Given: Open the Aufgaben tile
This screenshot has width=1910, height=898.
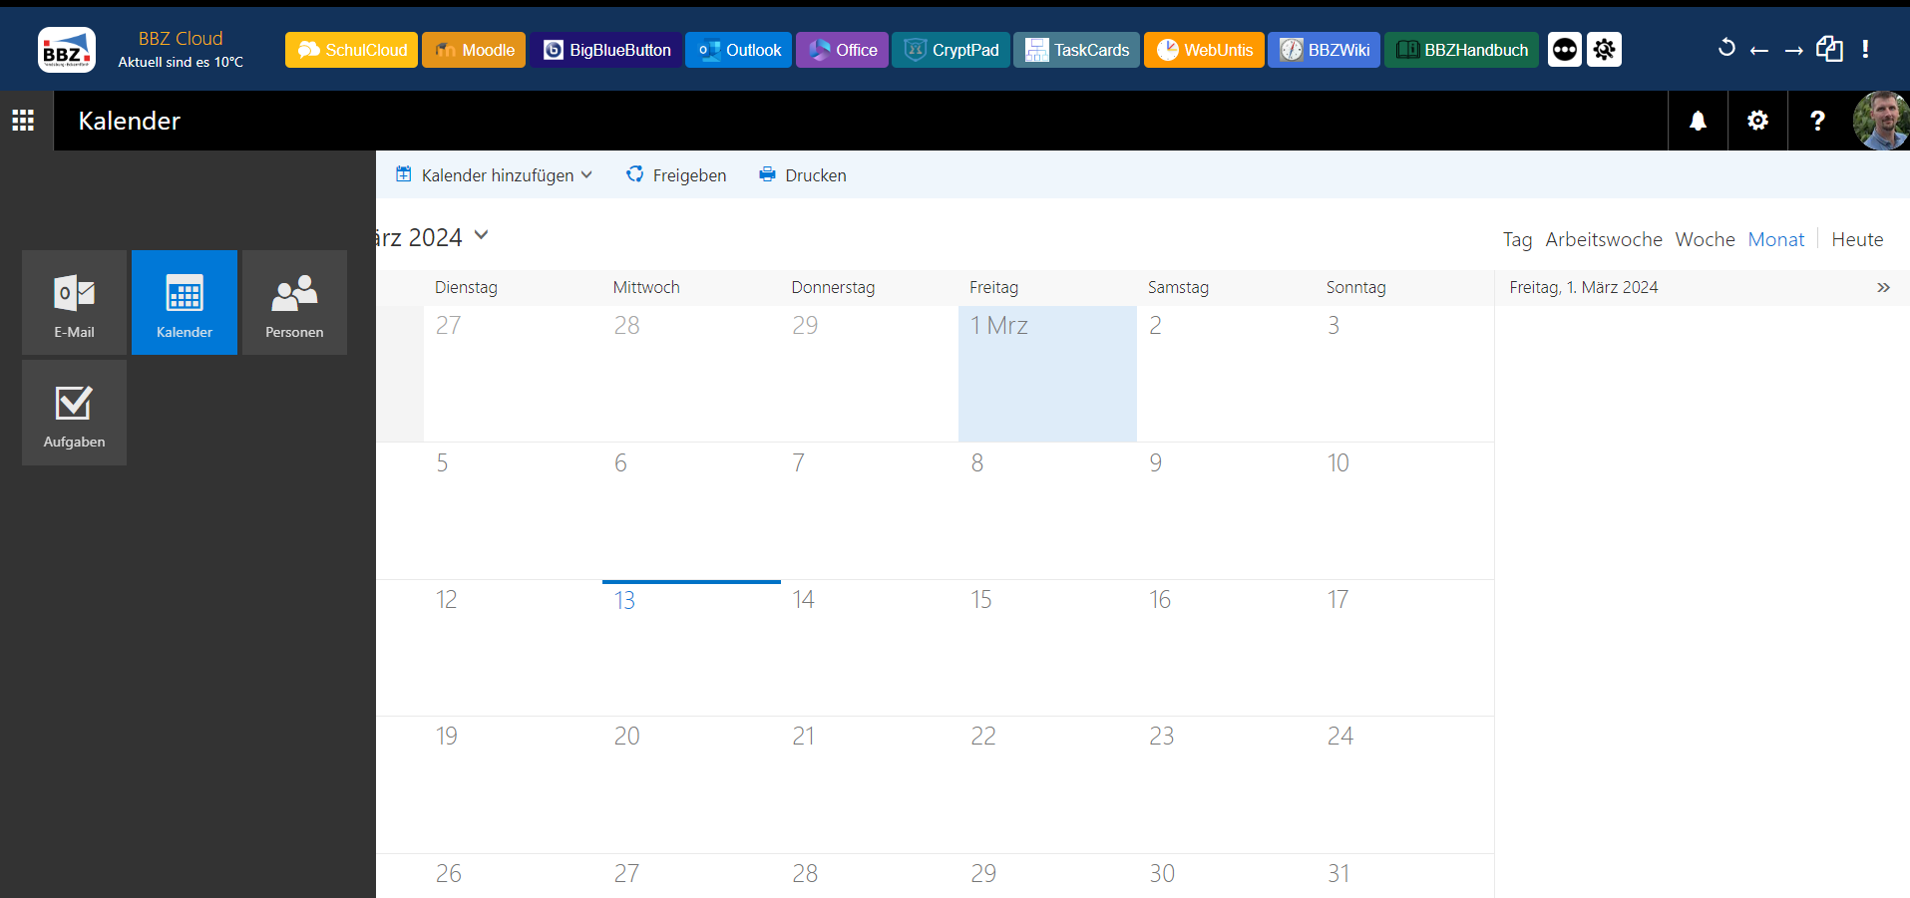Looking at the screenshot, I should (x=74, y=413).
